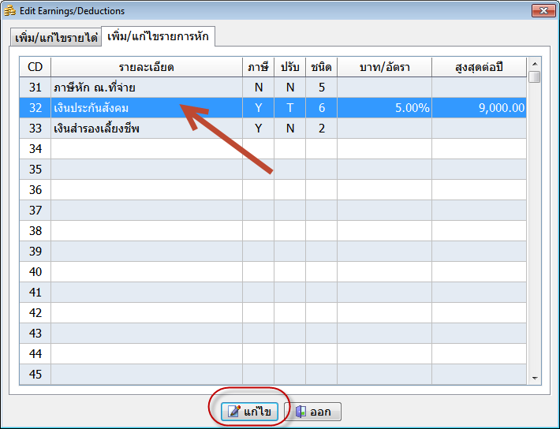Click the 9,000.00 yearly maximum cell

click(479, 108)
